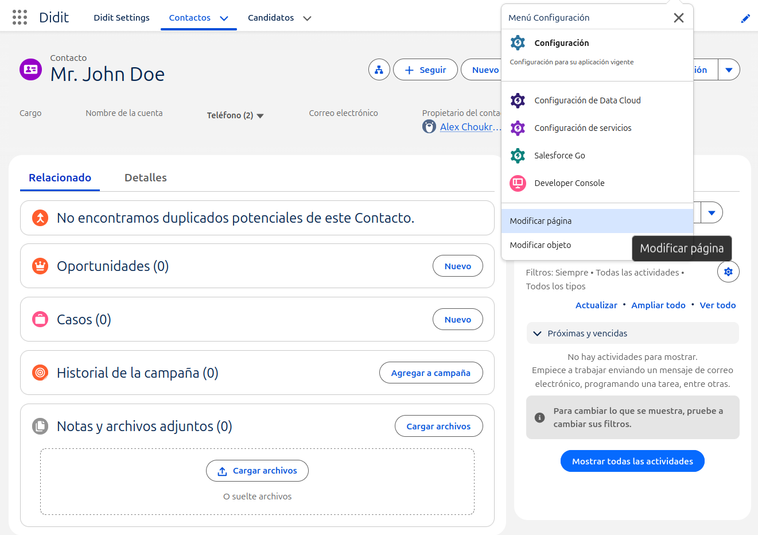Click the pencil edit navigation icon

[x=745, y=18]
